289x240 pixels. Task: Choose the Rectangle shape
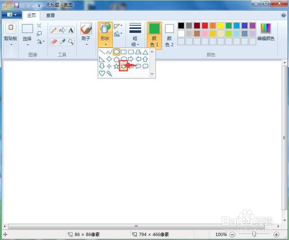point(123,52)
